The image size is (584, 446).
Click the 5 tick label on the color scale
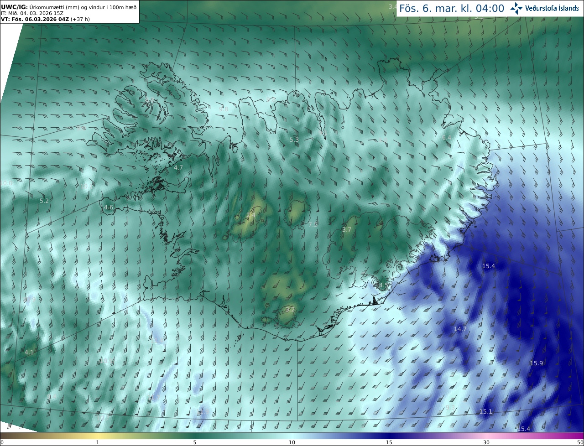[195, 442]
